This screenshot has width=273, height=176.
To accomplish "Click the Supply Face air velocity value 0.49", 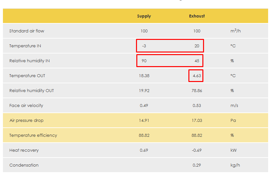I will 144,106.
